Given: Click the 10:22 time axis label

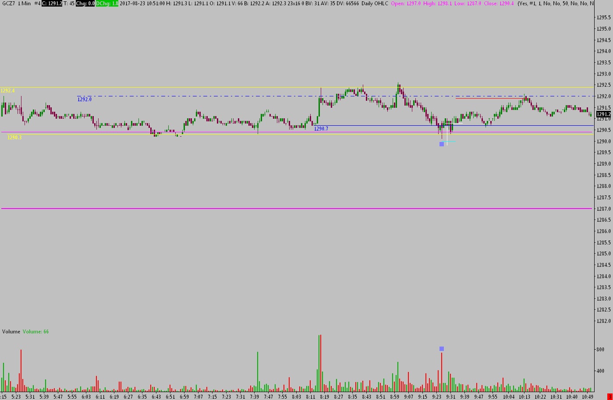Looking at the screenshot, I should pyautogui.click(x=540, y=397).
